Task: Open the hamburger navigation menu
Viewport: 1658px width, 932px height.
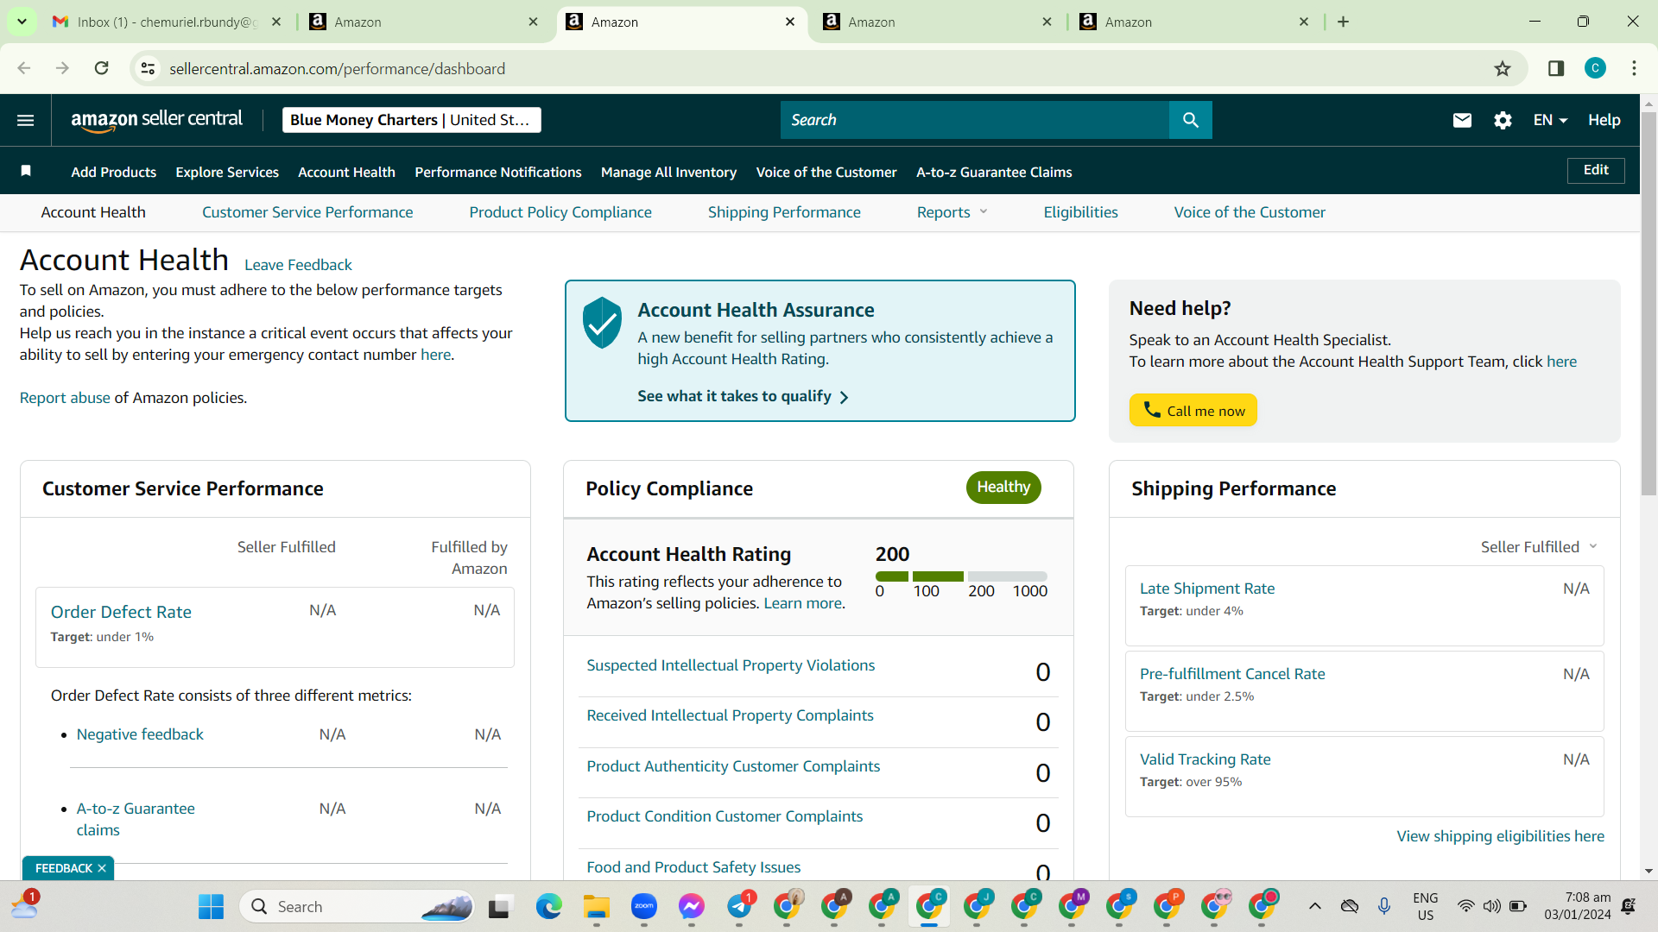Action: coord(26,120)
